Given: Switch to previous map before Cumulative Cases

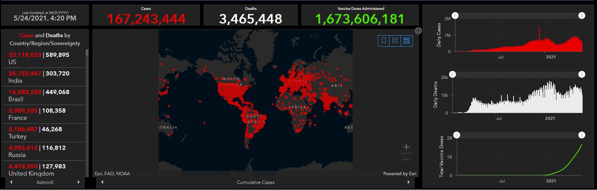Looking at the screenshot, I should pyautogui.click(x=102, y=182).
